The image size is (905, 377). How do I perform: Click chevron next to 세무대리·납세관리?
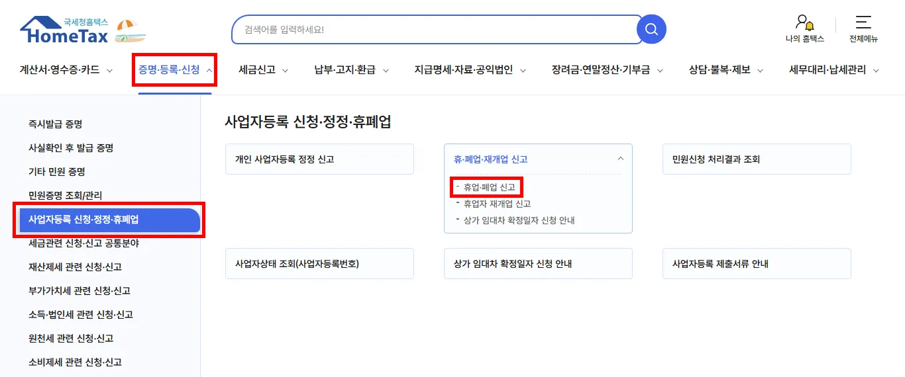point(876,70)
